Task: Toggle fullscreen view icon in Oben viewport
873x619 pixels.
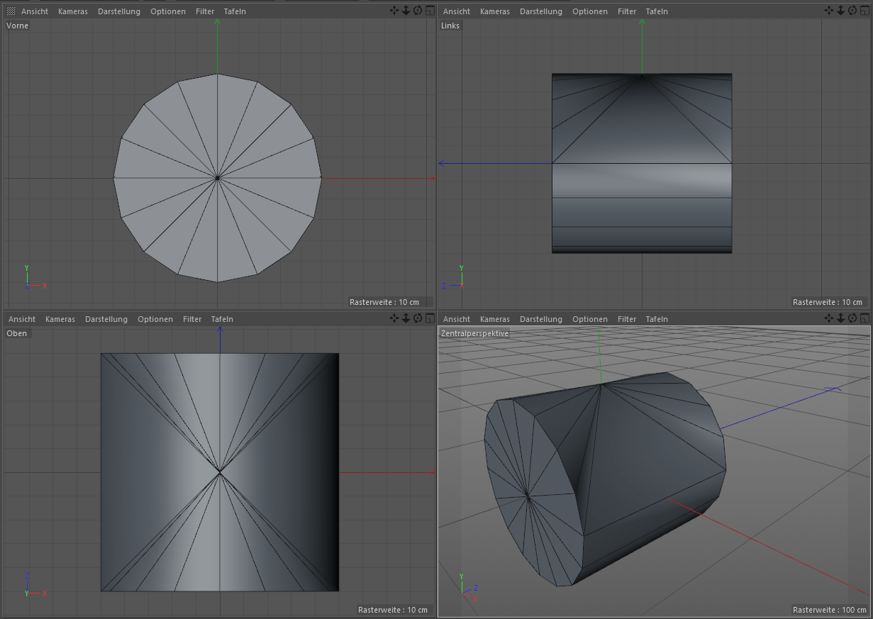Action: [x=429, y=318]
